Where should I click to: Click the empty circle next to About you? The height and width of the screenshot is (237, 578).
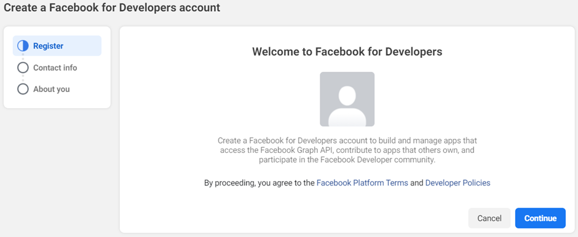pyautogui.click(x=23, y=89)
